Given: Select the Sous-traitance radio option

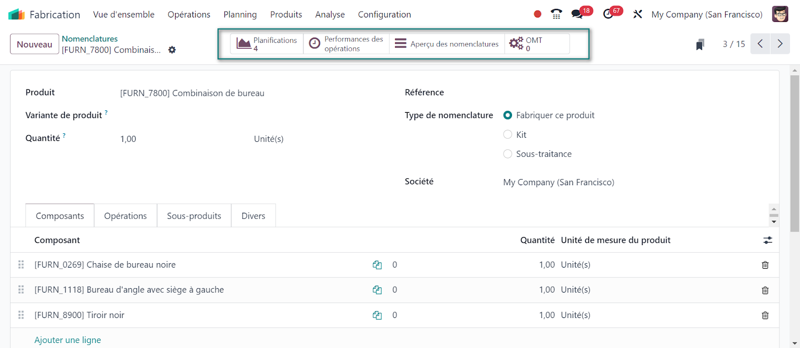Looking at the screenshot, I should pyautogui.click(x=507, y=154).
